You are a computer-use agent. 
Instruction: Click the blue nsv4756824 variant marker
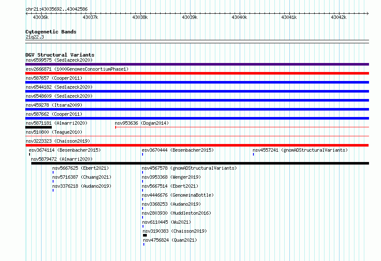[144, 244]
